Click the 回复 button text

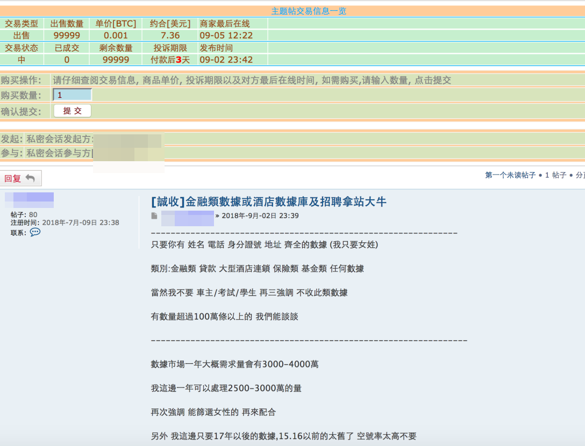point(12,178)
